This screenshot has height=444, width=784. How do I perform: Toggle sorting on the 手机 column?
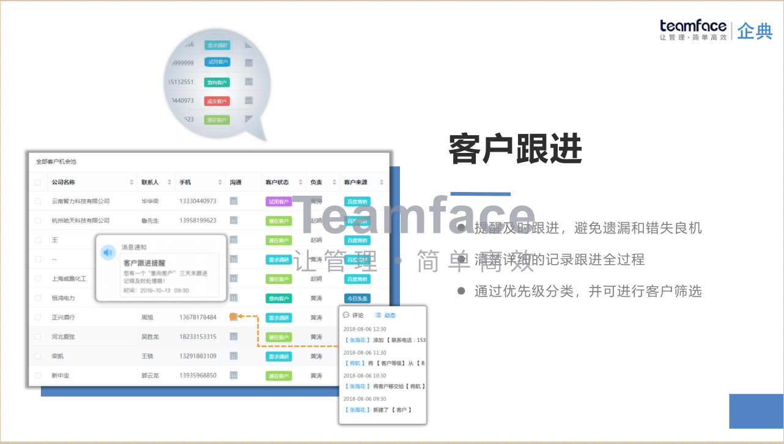[x=219, y=181]
